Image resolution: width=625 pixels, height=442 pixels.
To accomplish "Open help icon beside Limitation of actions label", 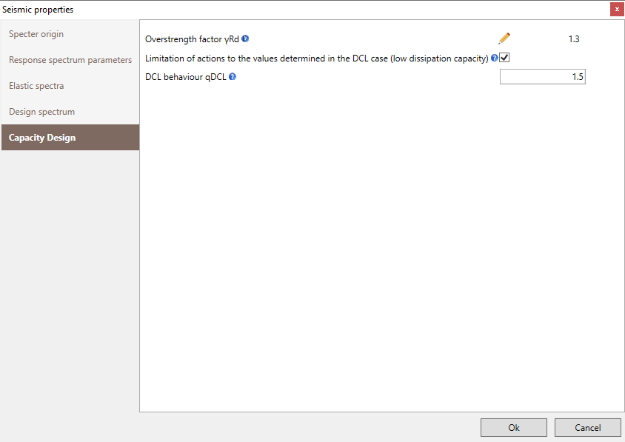I will pyautogui.click(x=494, y=58).
